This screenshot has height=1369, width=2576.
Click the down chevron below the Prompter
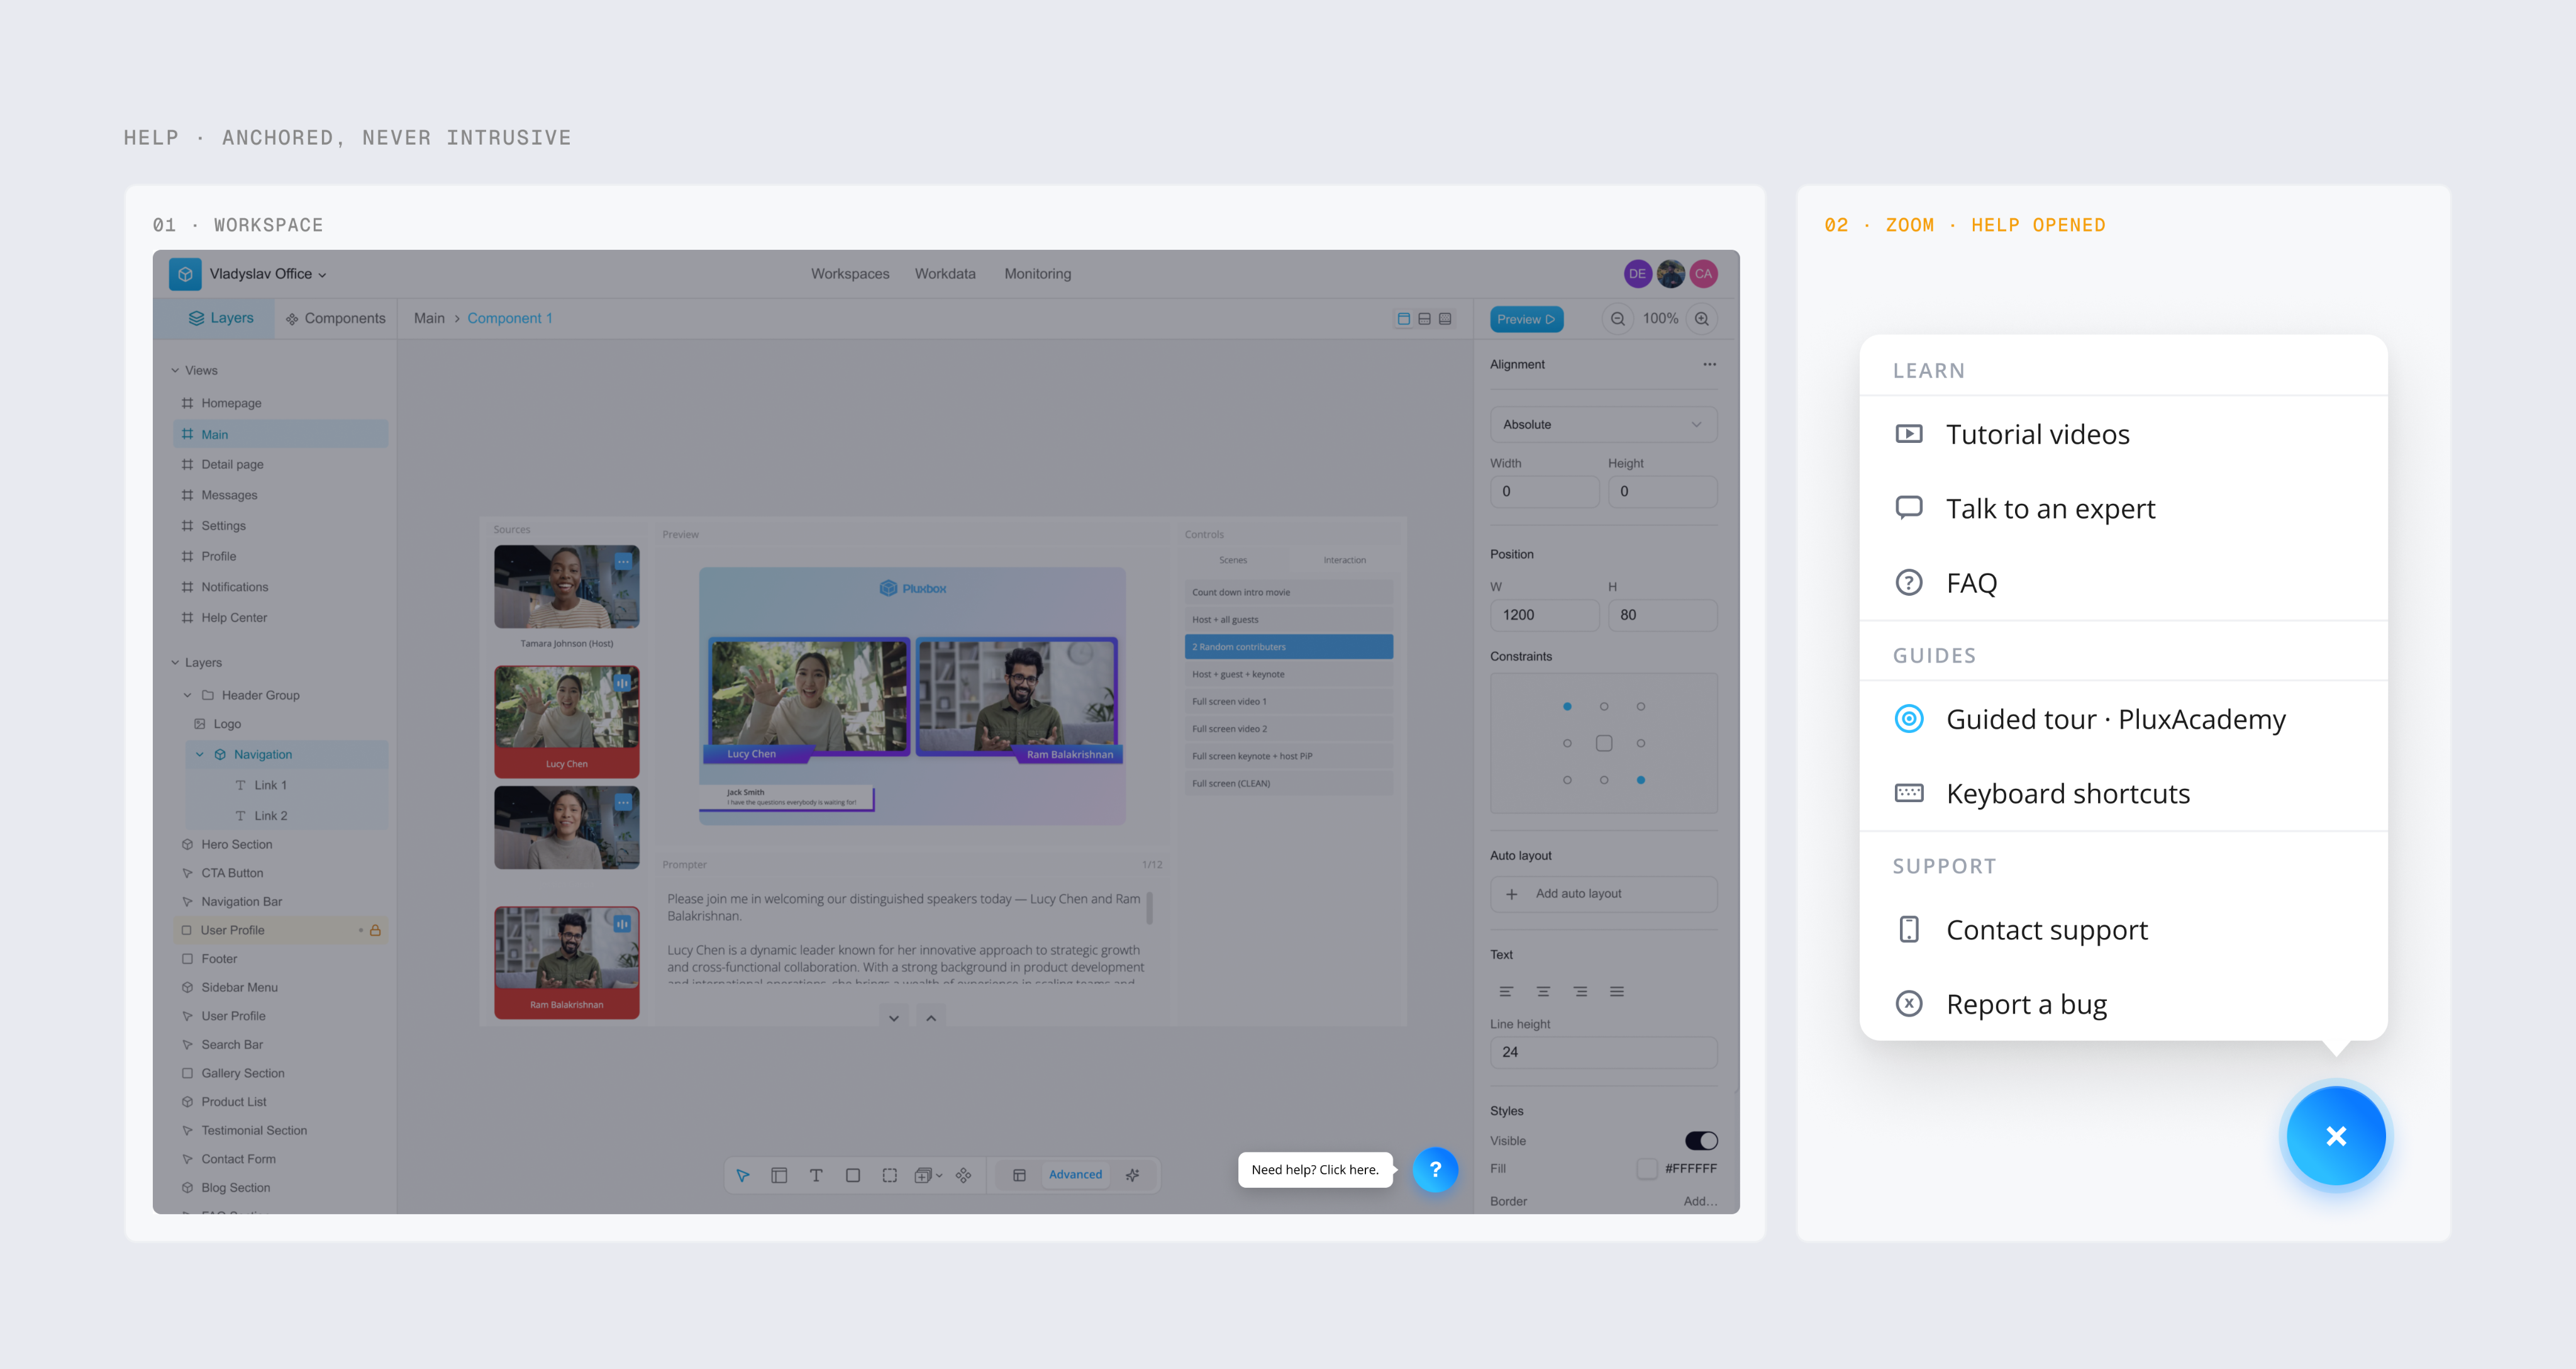click(894, 1018)
